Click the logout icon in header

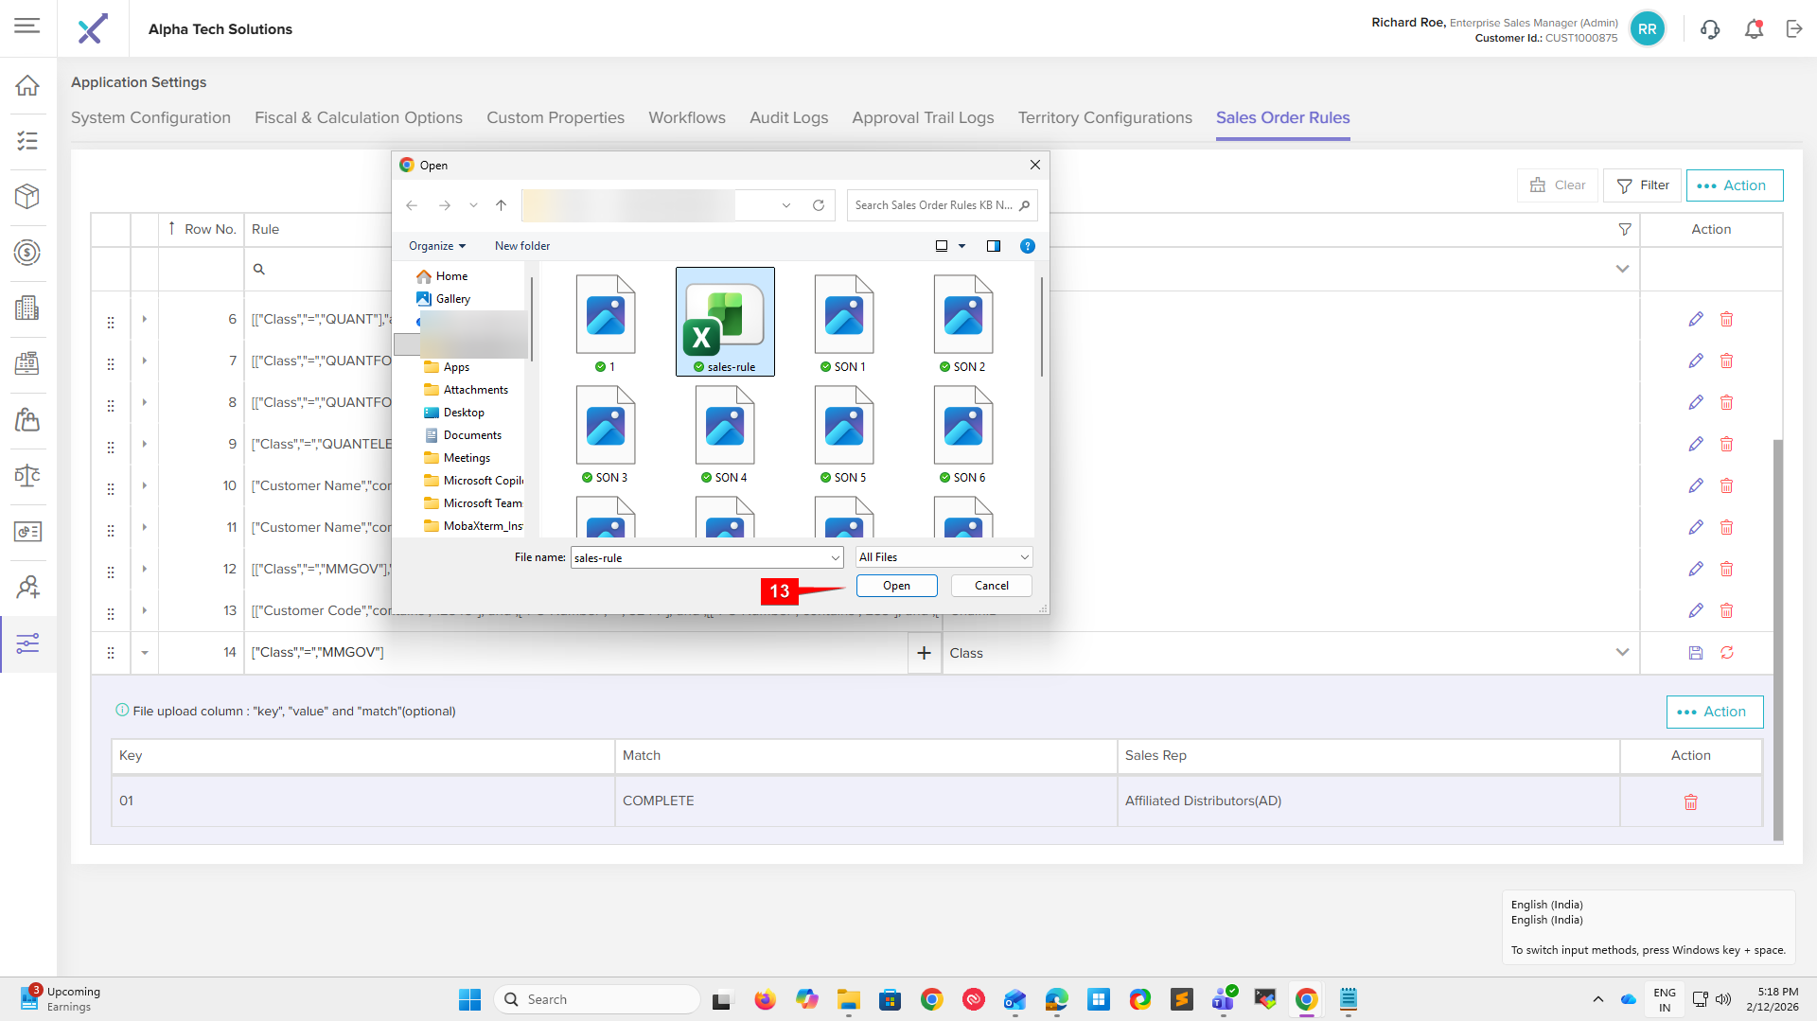[x=1794, y=29]
